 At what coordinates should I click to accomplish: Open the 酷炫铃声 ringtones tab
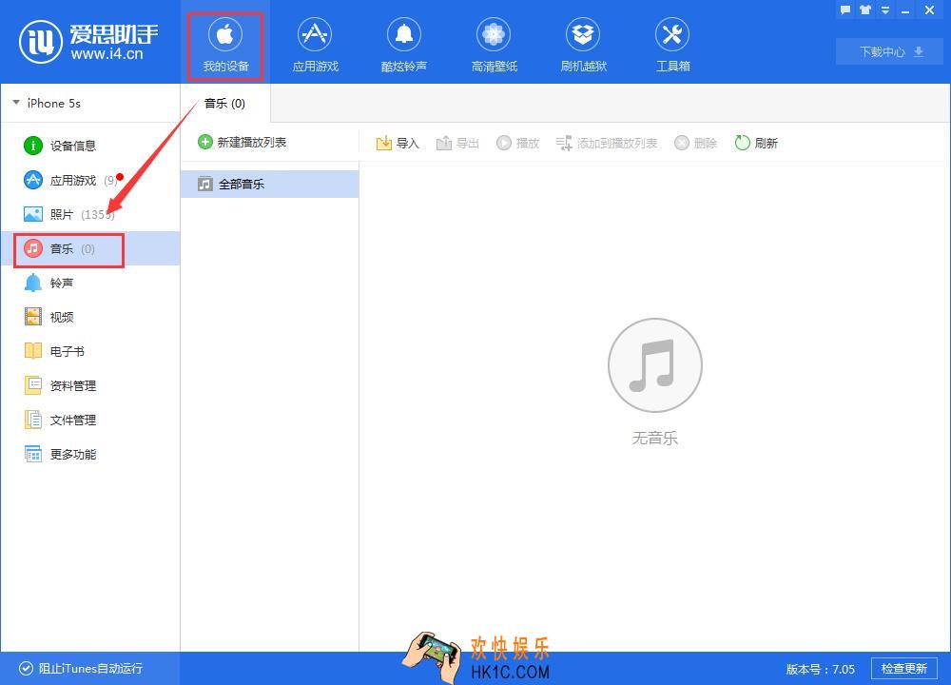coord(404,46)
